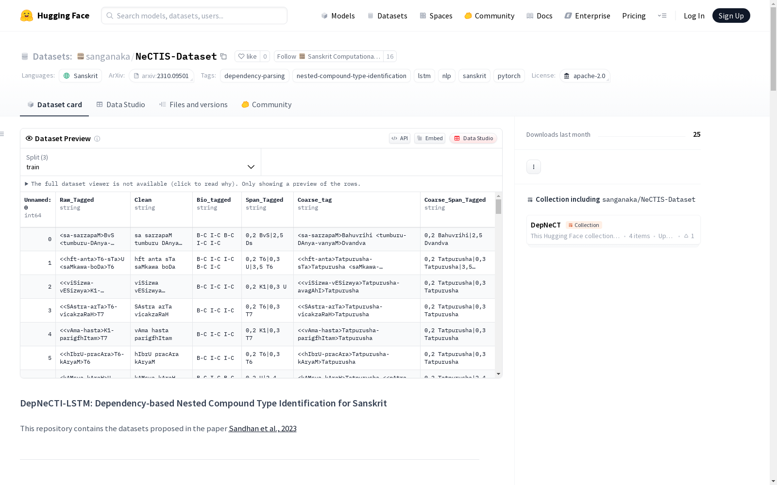
Task: Click the nested-compound-type-identification tag
Action: [352, 76]
